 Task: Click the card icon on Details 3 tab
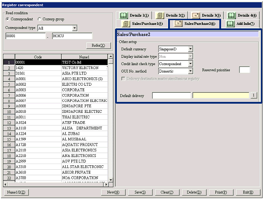coord(195,15)
